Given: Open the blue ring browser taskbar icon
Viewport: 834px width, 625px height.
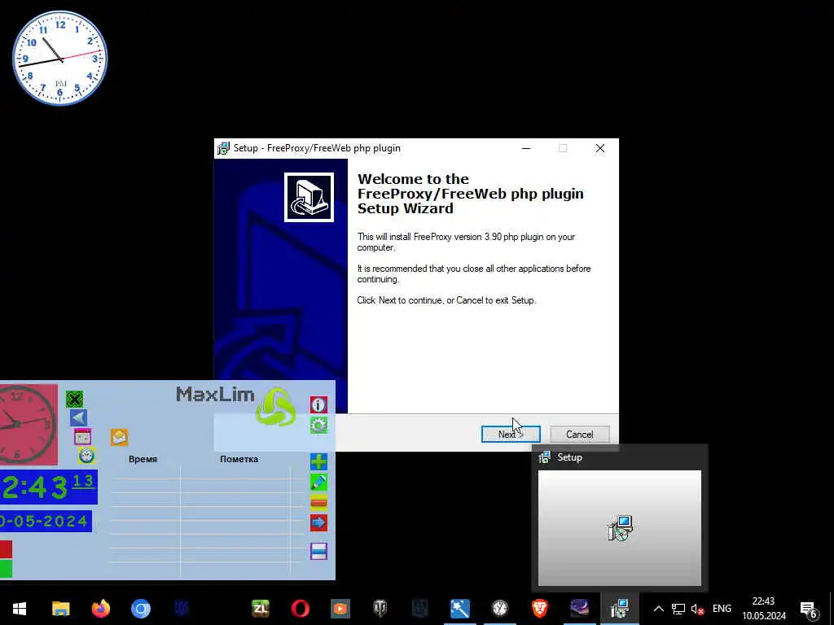Looking at the screenshot, I should pyautogui.click(x=141, y=609).
